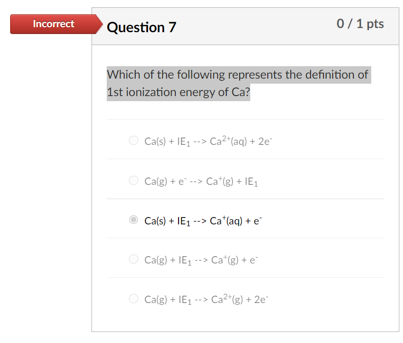403x343 pixels.
Task: Select the first answer option radio button
Action: (133, 140)
